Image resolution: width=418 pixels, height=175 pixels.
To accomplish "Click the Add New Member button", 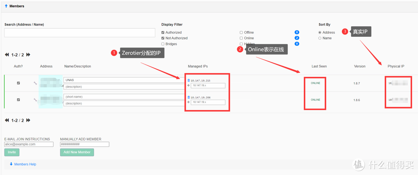I will pos(77,152).
